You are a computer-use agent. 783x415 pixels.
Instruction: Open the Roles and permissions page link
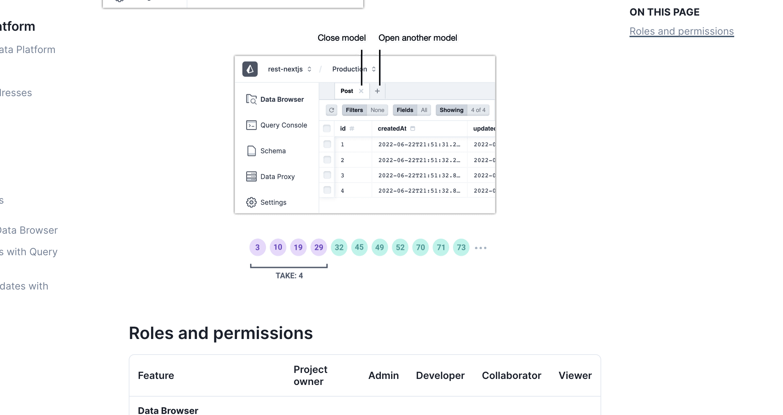681,31
